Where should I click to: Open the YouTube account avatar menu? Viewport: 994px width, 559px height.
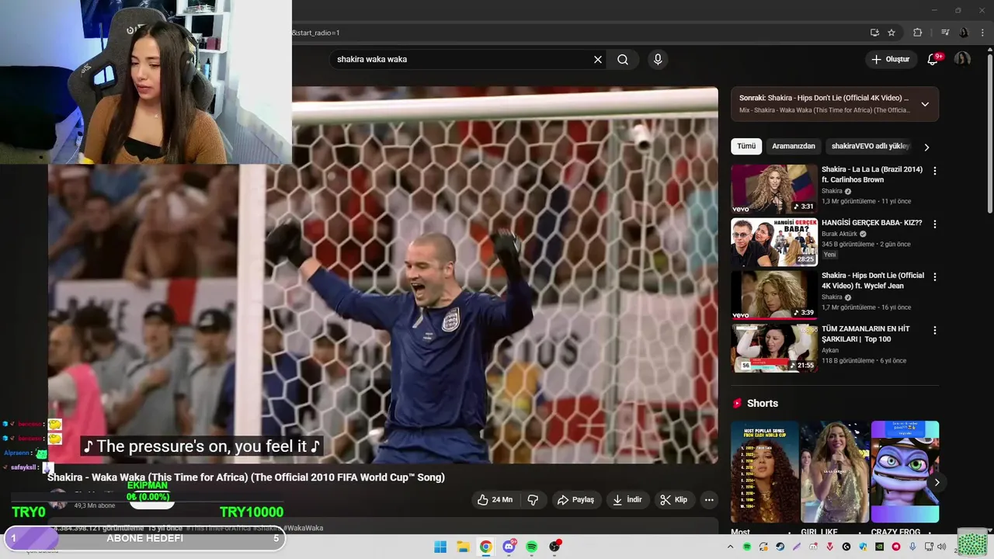tap(962, 59)
